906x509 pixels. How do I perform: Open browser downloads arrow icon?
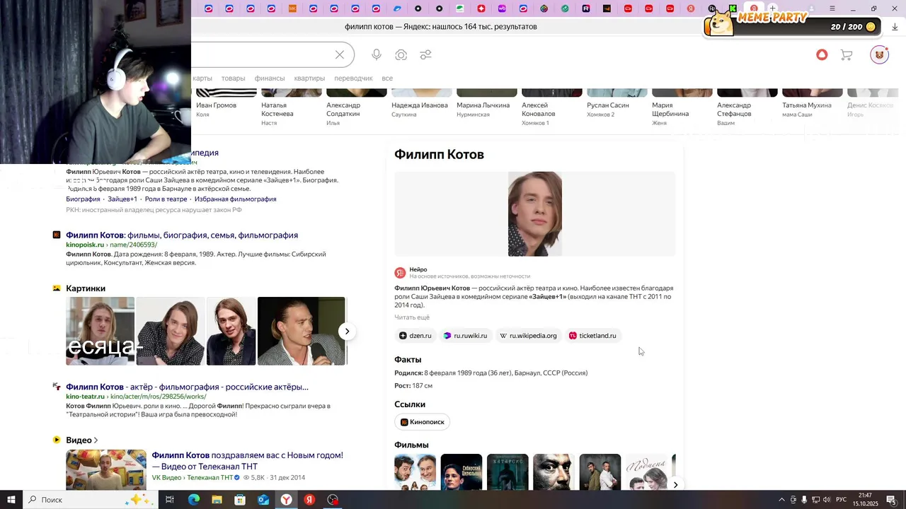pos(895,27)
